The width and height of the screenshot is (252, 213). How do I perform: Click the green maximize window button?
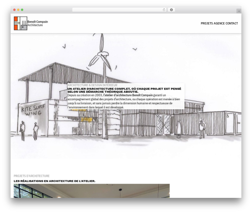point(22,10)
